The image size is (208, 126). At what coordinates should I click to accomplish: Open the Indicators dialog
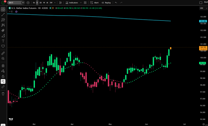click(72, 3)
